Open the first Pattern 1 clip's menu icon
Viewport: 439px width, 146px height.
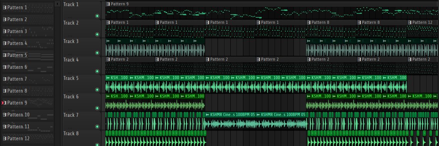point(108,22)
